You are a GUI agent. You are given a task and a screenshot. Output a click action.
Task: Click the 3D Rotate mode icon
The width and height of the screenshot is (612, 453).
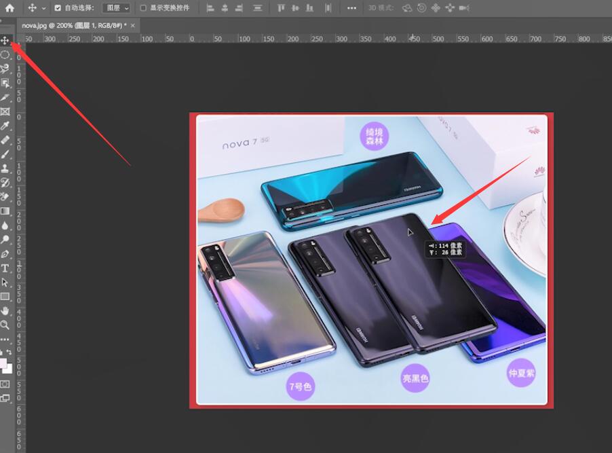pyautogui.click(x=407, y=8)
